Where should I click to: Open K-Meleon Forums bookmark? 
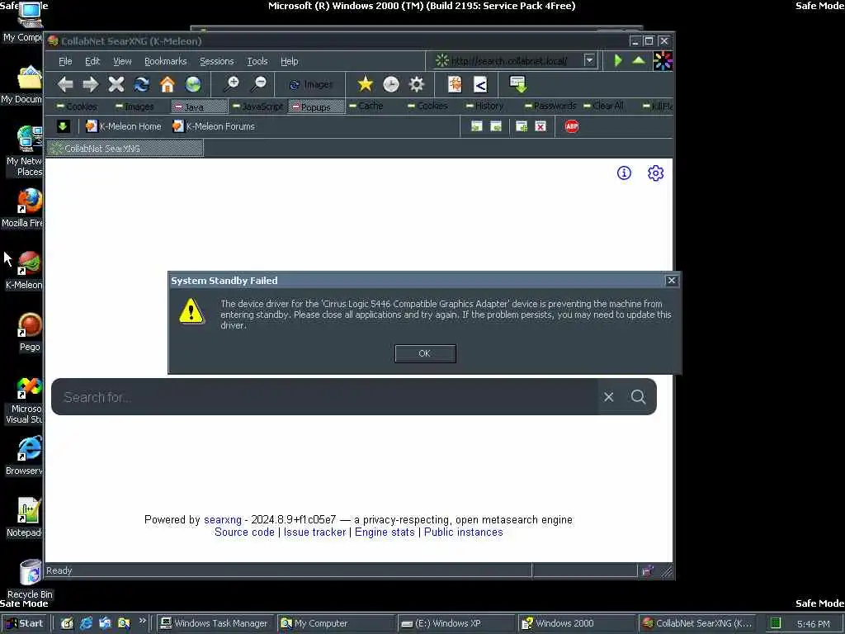[214, 126]
